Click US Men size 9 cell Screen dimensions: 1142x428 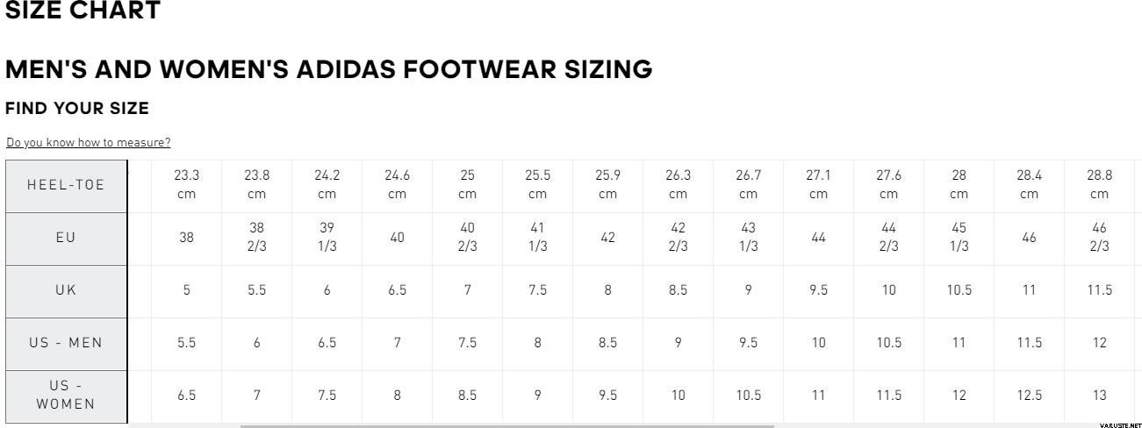coord(679,343)
